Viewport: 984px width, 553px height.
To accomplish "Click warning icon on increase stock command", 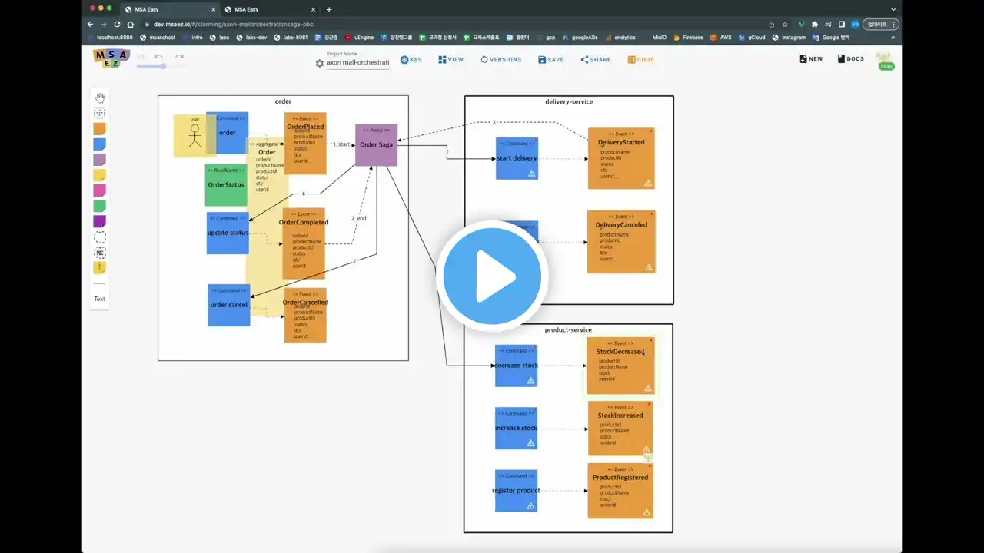I will point(530,443).
